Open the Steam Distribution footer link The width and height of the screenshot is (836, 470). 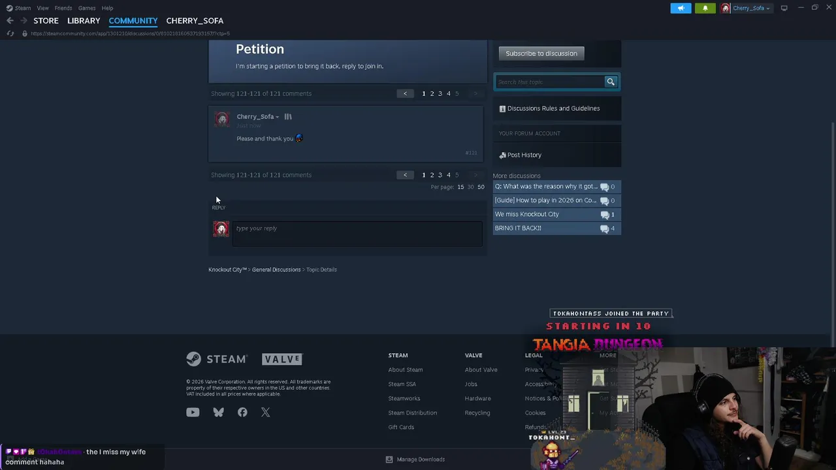[413, 413]
